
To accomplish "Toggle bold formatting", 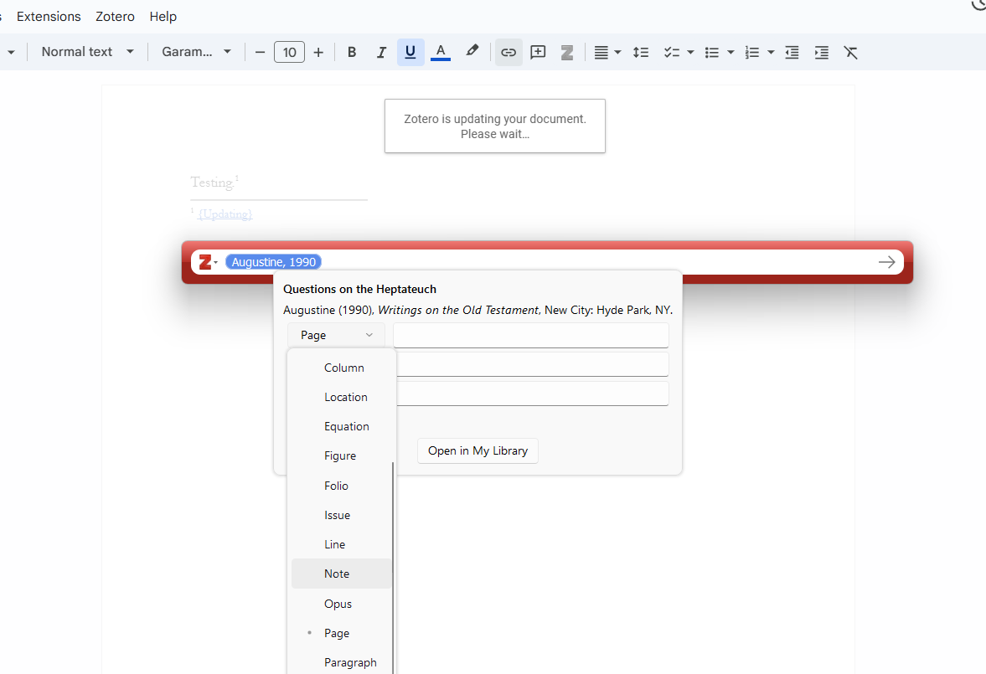I will click(x=352, y=52).
